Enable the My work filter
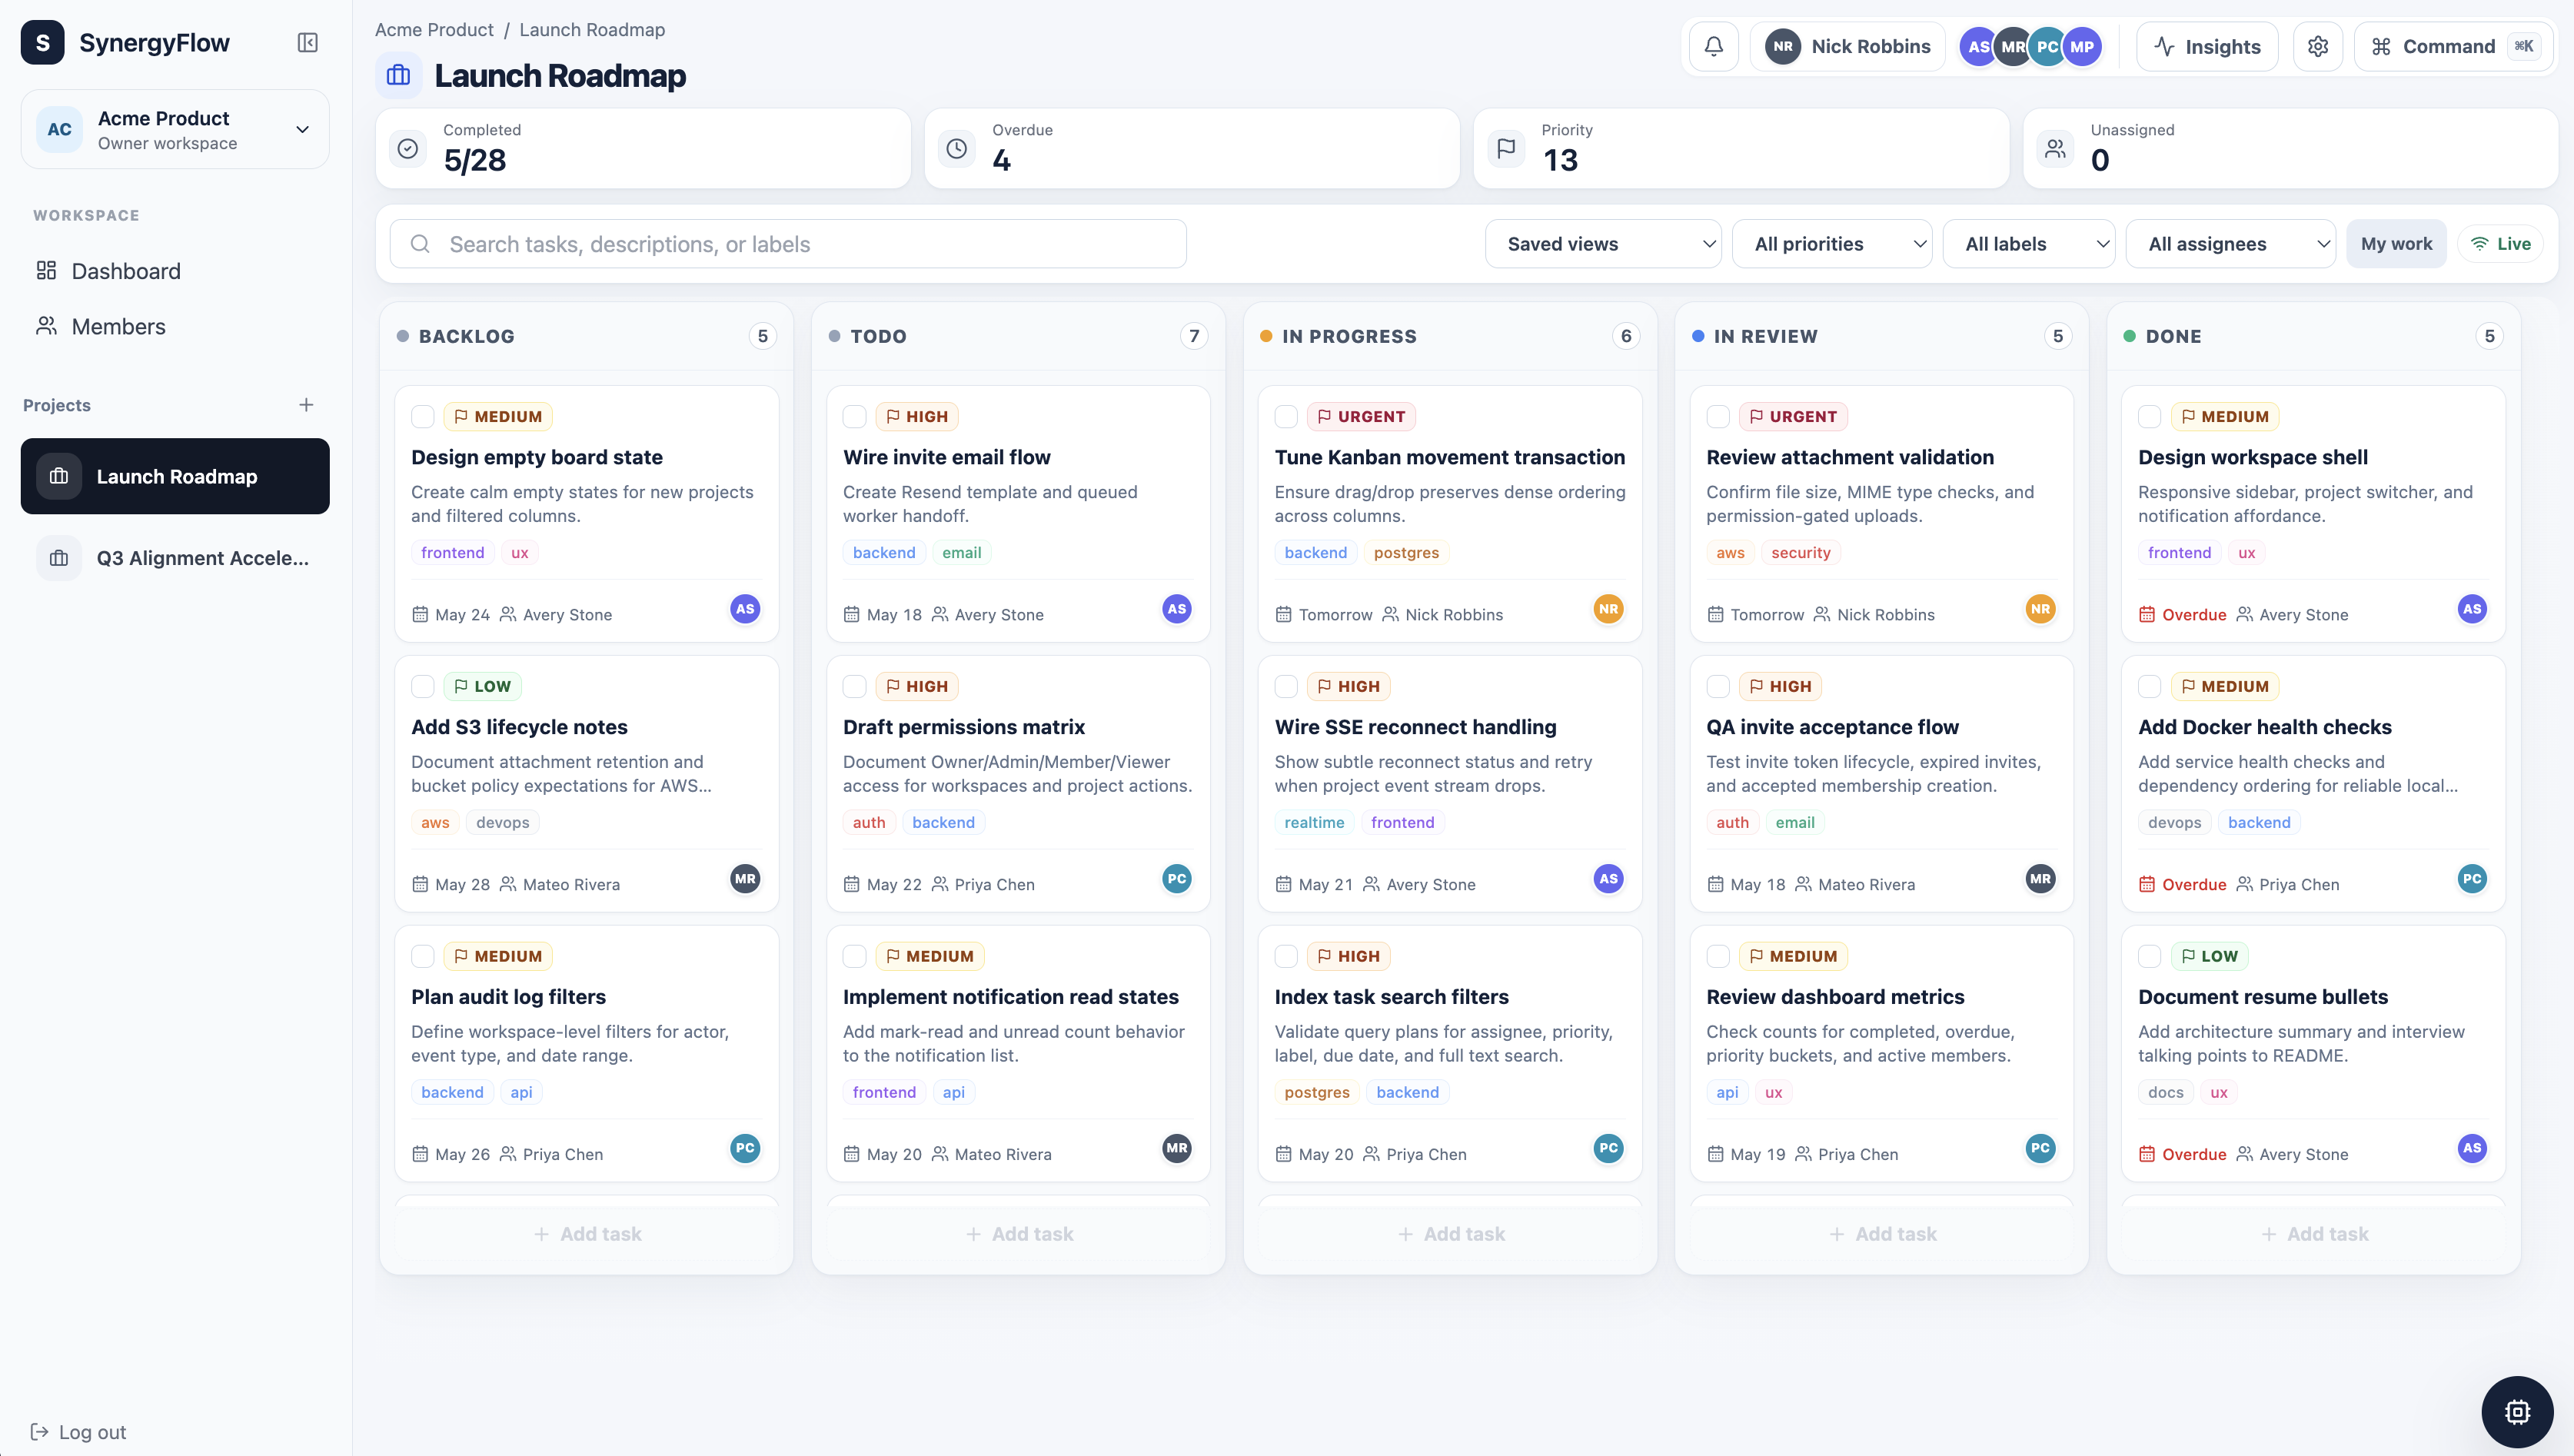2574x1456 pixels. pyautogui.click(x=2396, y=244)
